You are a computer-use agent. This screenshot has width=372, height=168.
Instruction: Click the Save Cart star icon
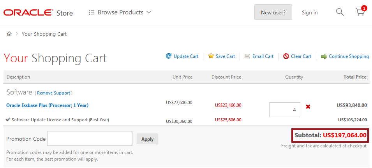click(x=211, y=56)
